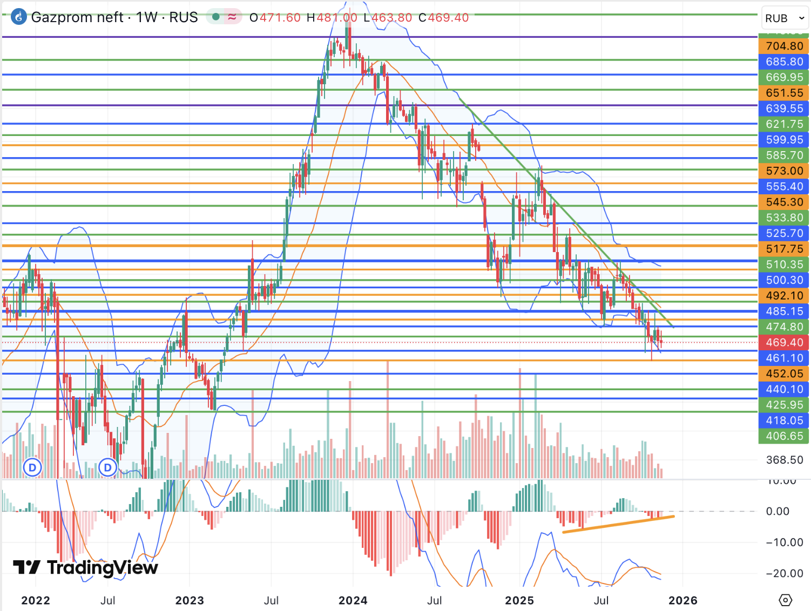Click the first D dividend marker
Viewport: 811px width, 611px height.
(x=32, y=467)
